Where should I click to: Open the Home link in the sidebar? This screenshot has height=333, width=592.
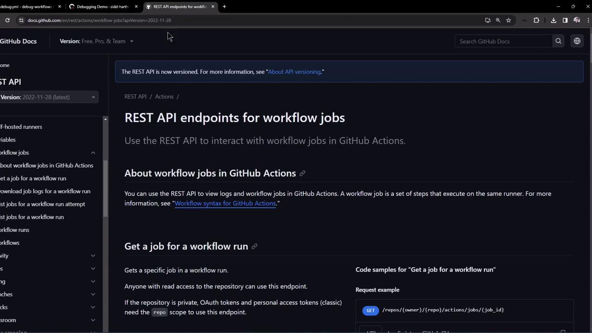coord(5,65)
